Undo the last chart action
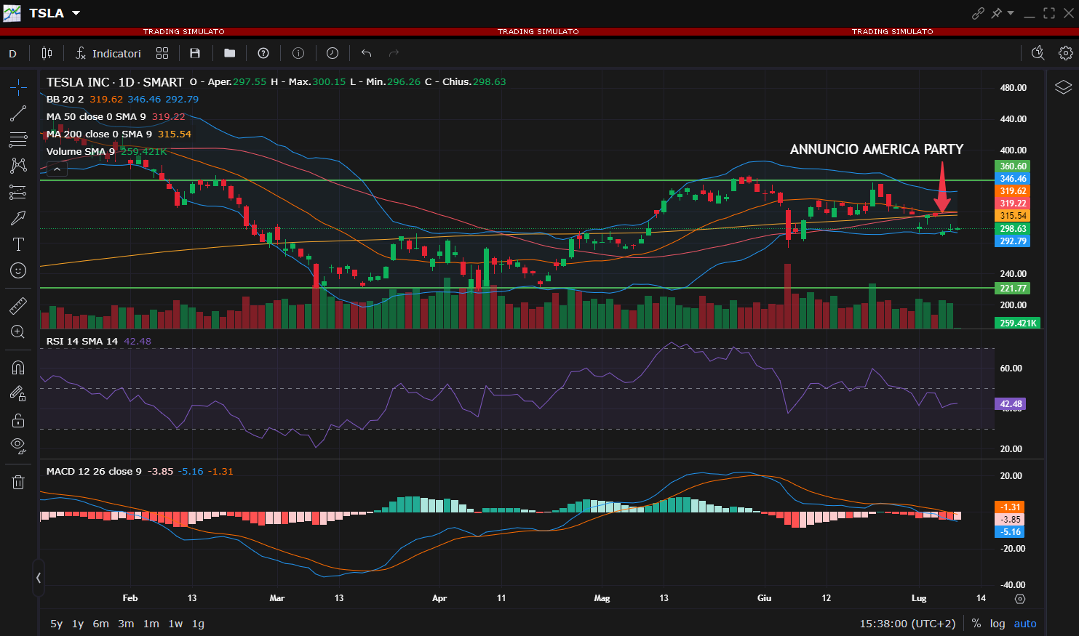1079x636 pixels. (x=366, y=53)
